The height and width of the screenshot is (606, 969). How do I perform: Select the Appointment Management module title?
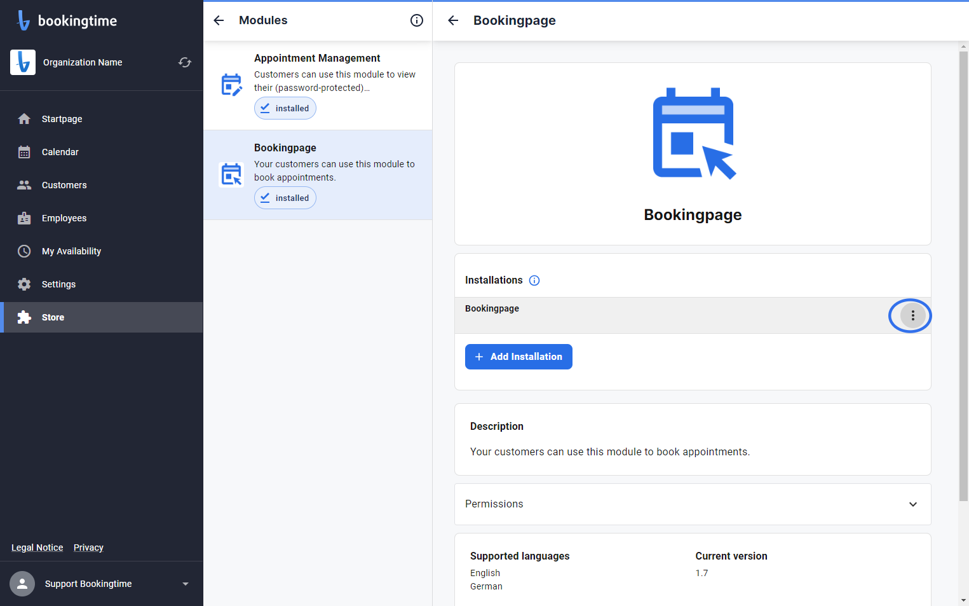click(x=317, y=58)
